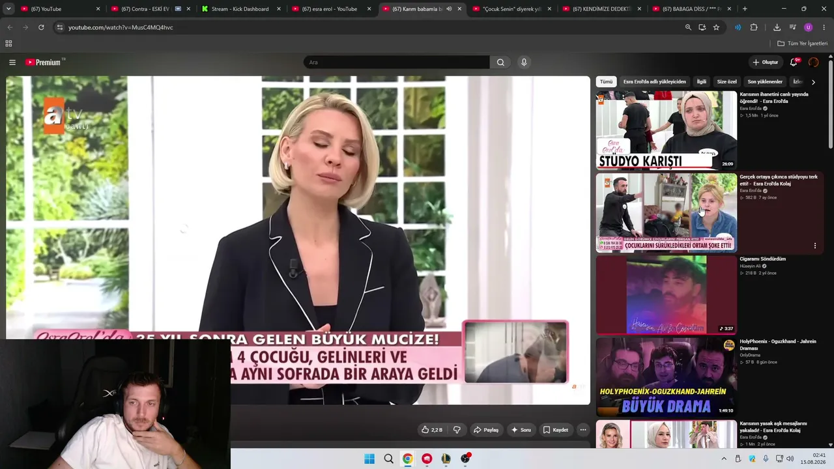
Task: Open Google Chrome from the taskbar
Action: coord(407,459)
